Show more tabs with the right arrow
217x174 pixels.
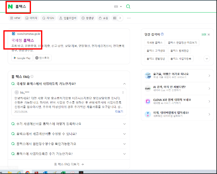[120, 18]
